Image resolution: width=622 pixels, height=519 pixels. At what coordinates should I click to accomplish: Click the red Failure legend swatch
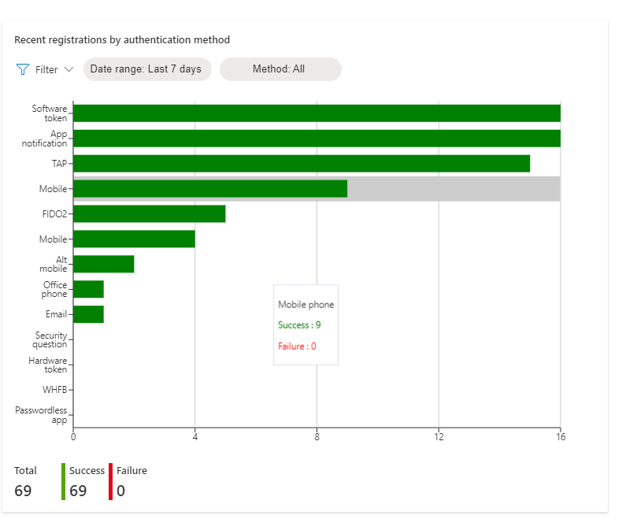tap(111, 481)
